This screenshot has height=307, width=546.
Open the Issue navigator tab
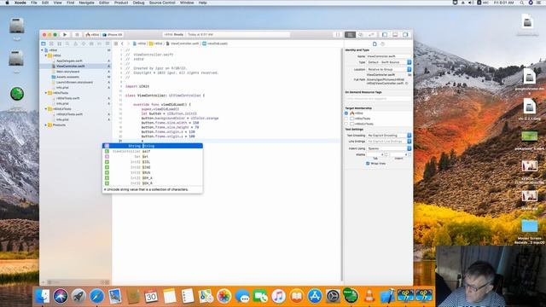(76, 43)
